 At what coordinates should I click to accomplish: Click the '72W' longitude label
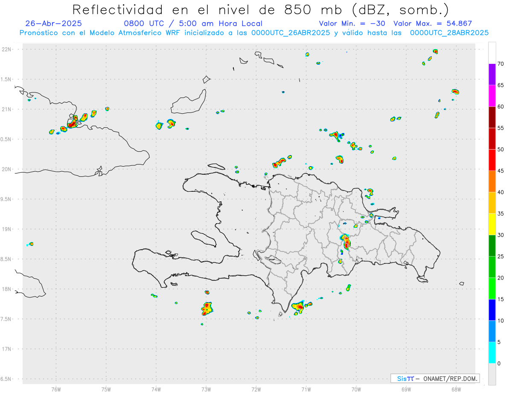click(256, 389)
